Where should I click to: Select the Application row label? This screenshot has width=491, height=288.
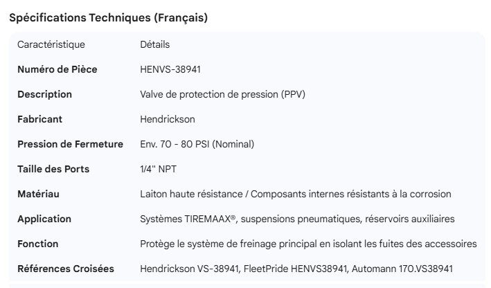44,219
